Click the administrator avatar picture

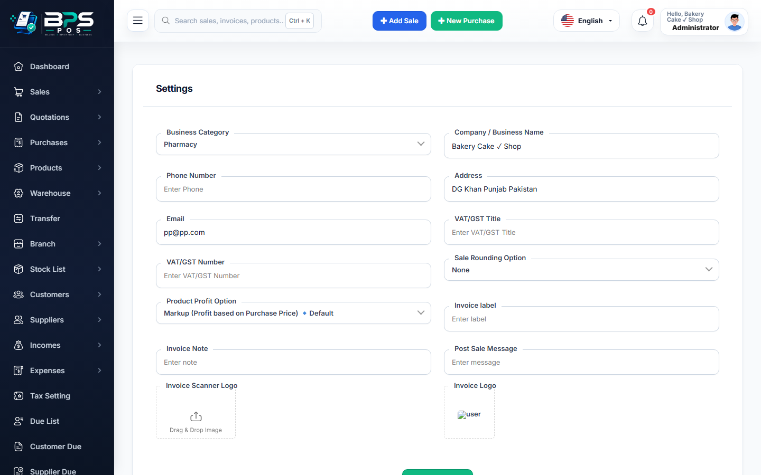pos(735,21)
